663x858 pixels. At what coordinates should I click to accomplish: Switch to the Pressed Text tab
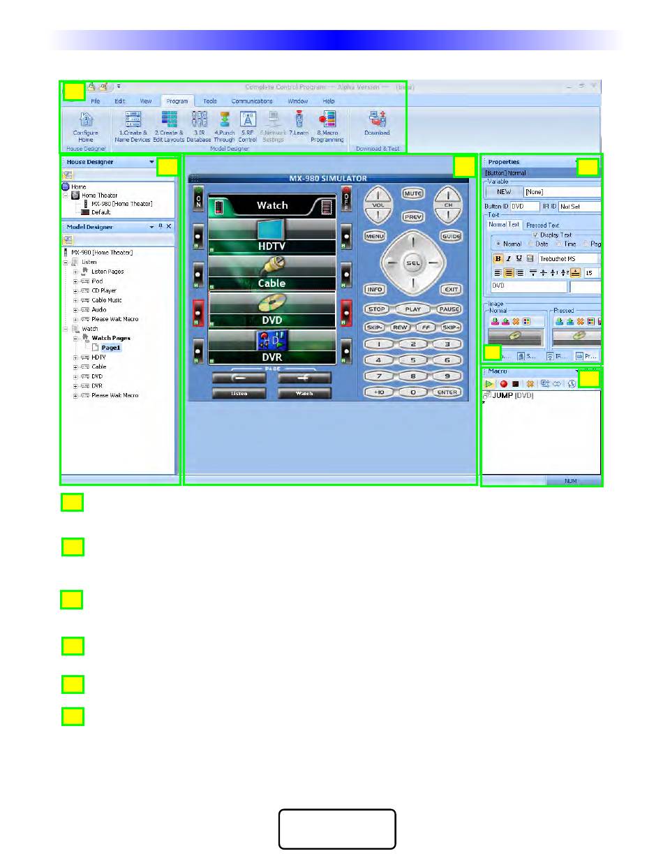(542, 225)
